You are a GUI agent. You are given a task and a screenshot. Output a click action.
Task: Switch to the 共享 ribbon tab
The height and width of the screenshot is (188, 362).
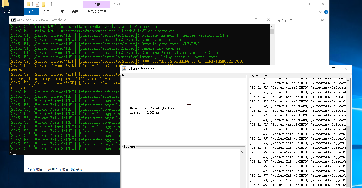[61, 12]
